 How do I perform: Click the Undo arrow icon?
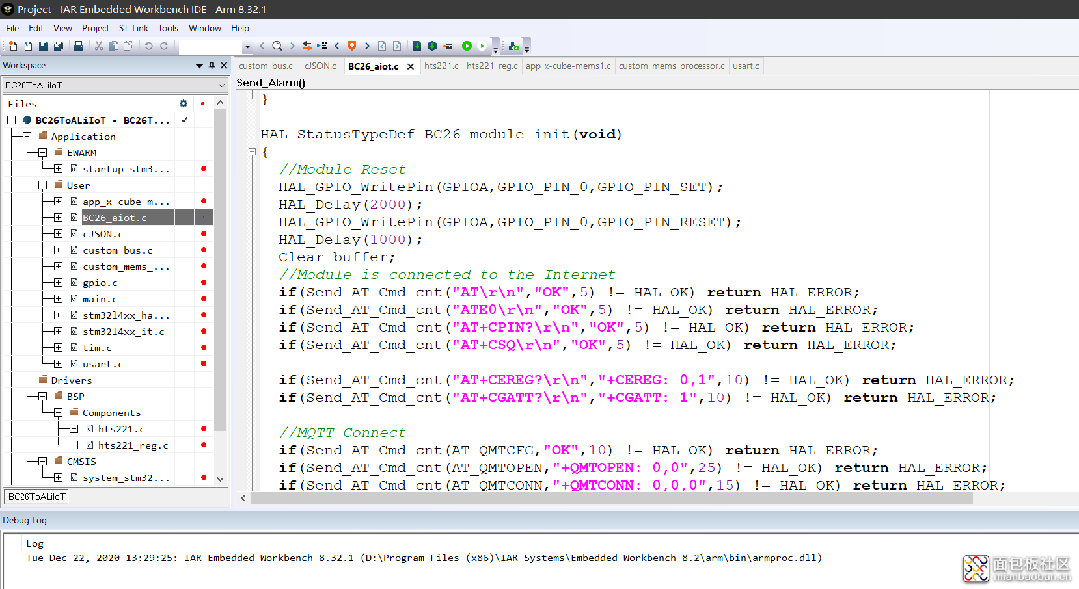point(148,46)
